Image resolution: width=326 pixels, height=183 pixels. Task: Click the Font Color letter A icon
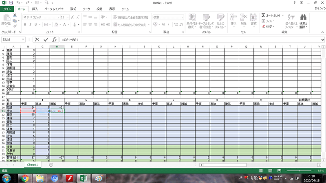coord(64,24)
